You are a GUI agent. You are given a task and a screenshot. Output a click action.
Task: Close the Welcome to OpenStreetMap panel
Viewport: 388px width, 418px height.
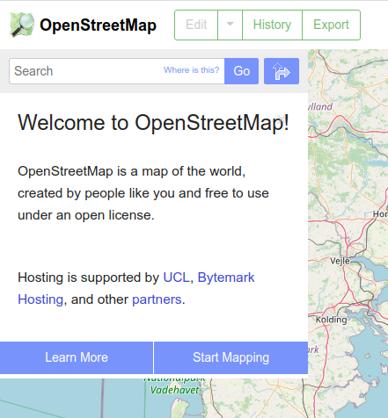(x=282, y=119)
